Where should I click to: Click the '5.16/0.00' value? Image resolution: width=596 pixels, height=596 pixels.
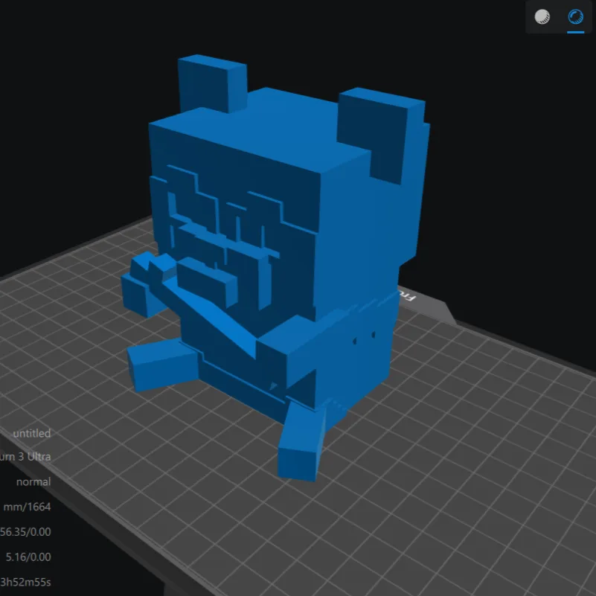tap(28, 557)
